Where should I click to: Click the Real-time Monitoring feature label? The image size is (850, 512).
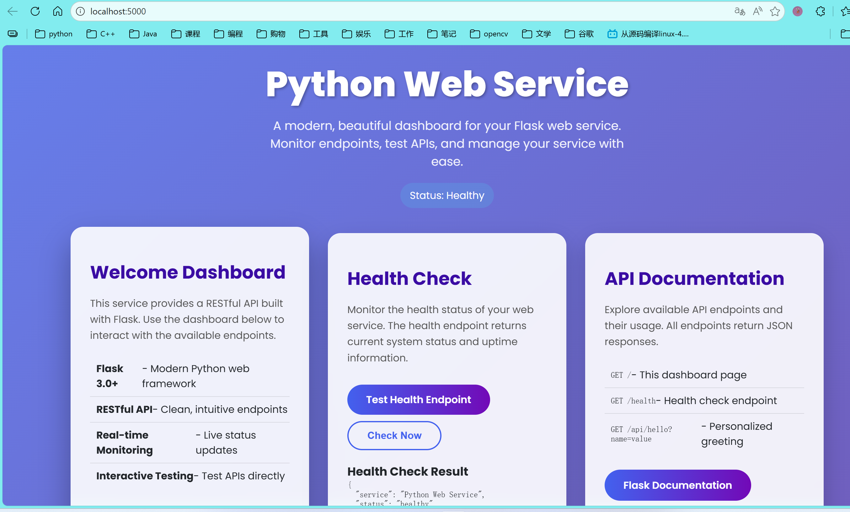coord(125,443)
